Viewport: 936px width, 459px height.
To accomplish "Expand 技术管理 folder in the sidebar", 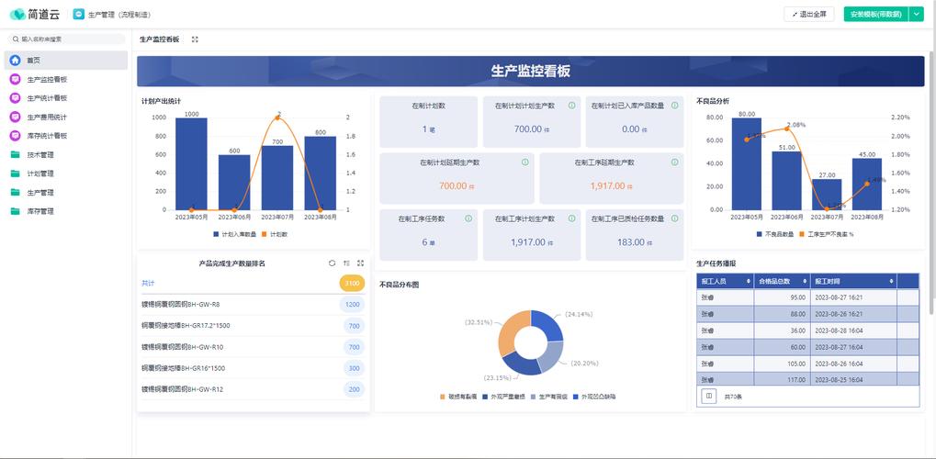I will (66, 154).
